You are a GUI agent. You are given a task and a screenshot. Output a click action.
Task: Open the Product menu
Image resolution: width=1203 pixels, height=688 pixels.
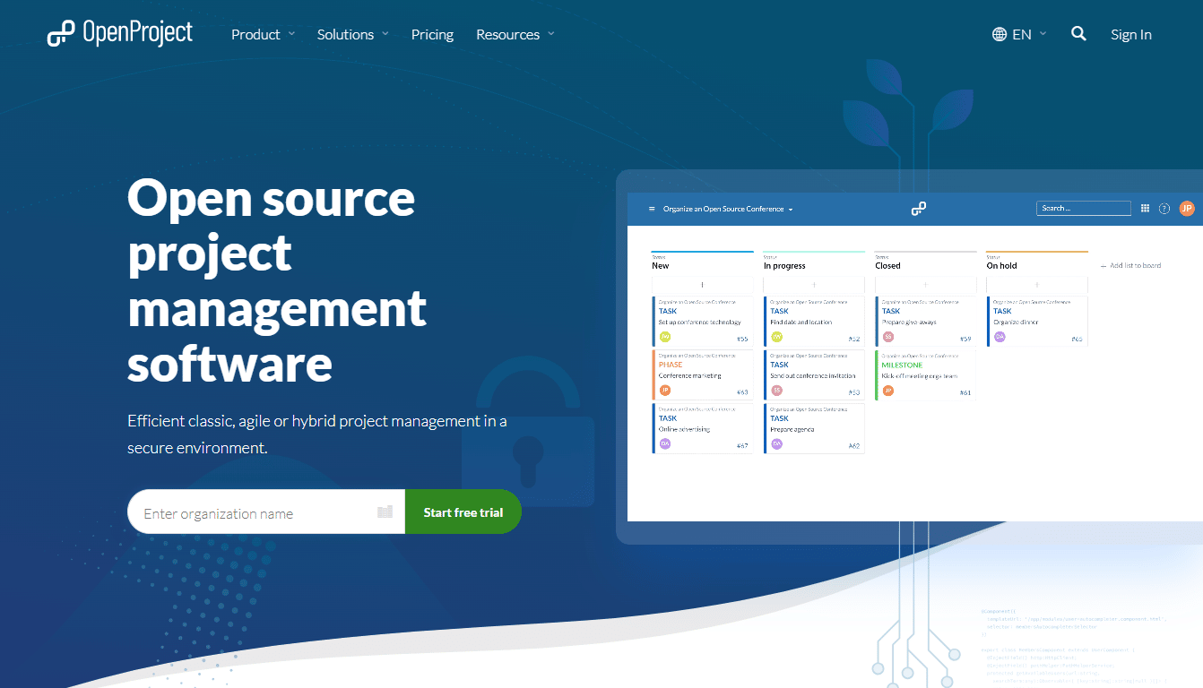pyautogui.click(x=263, y=35)
